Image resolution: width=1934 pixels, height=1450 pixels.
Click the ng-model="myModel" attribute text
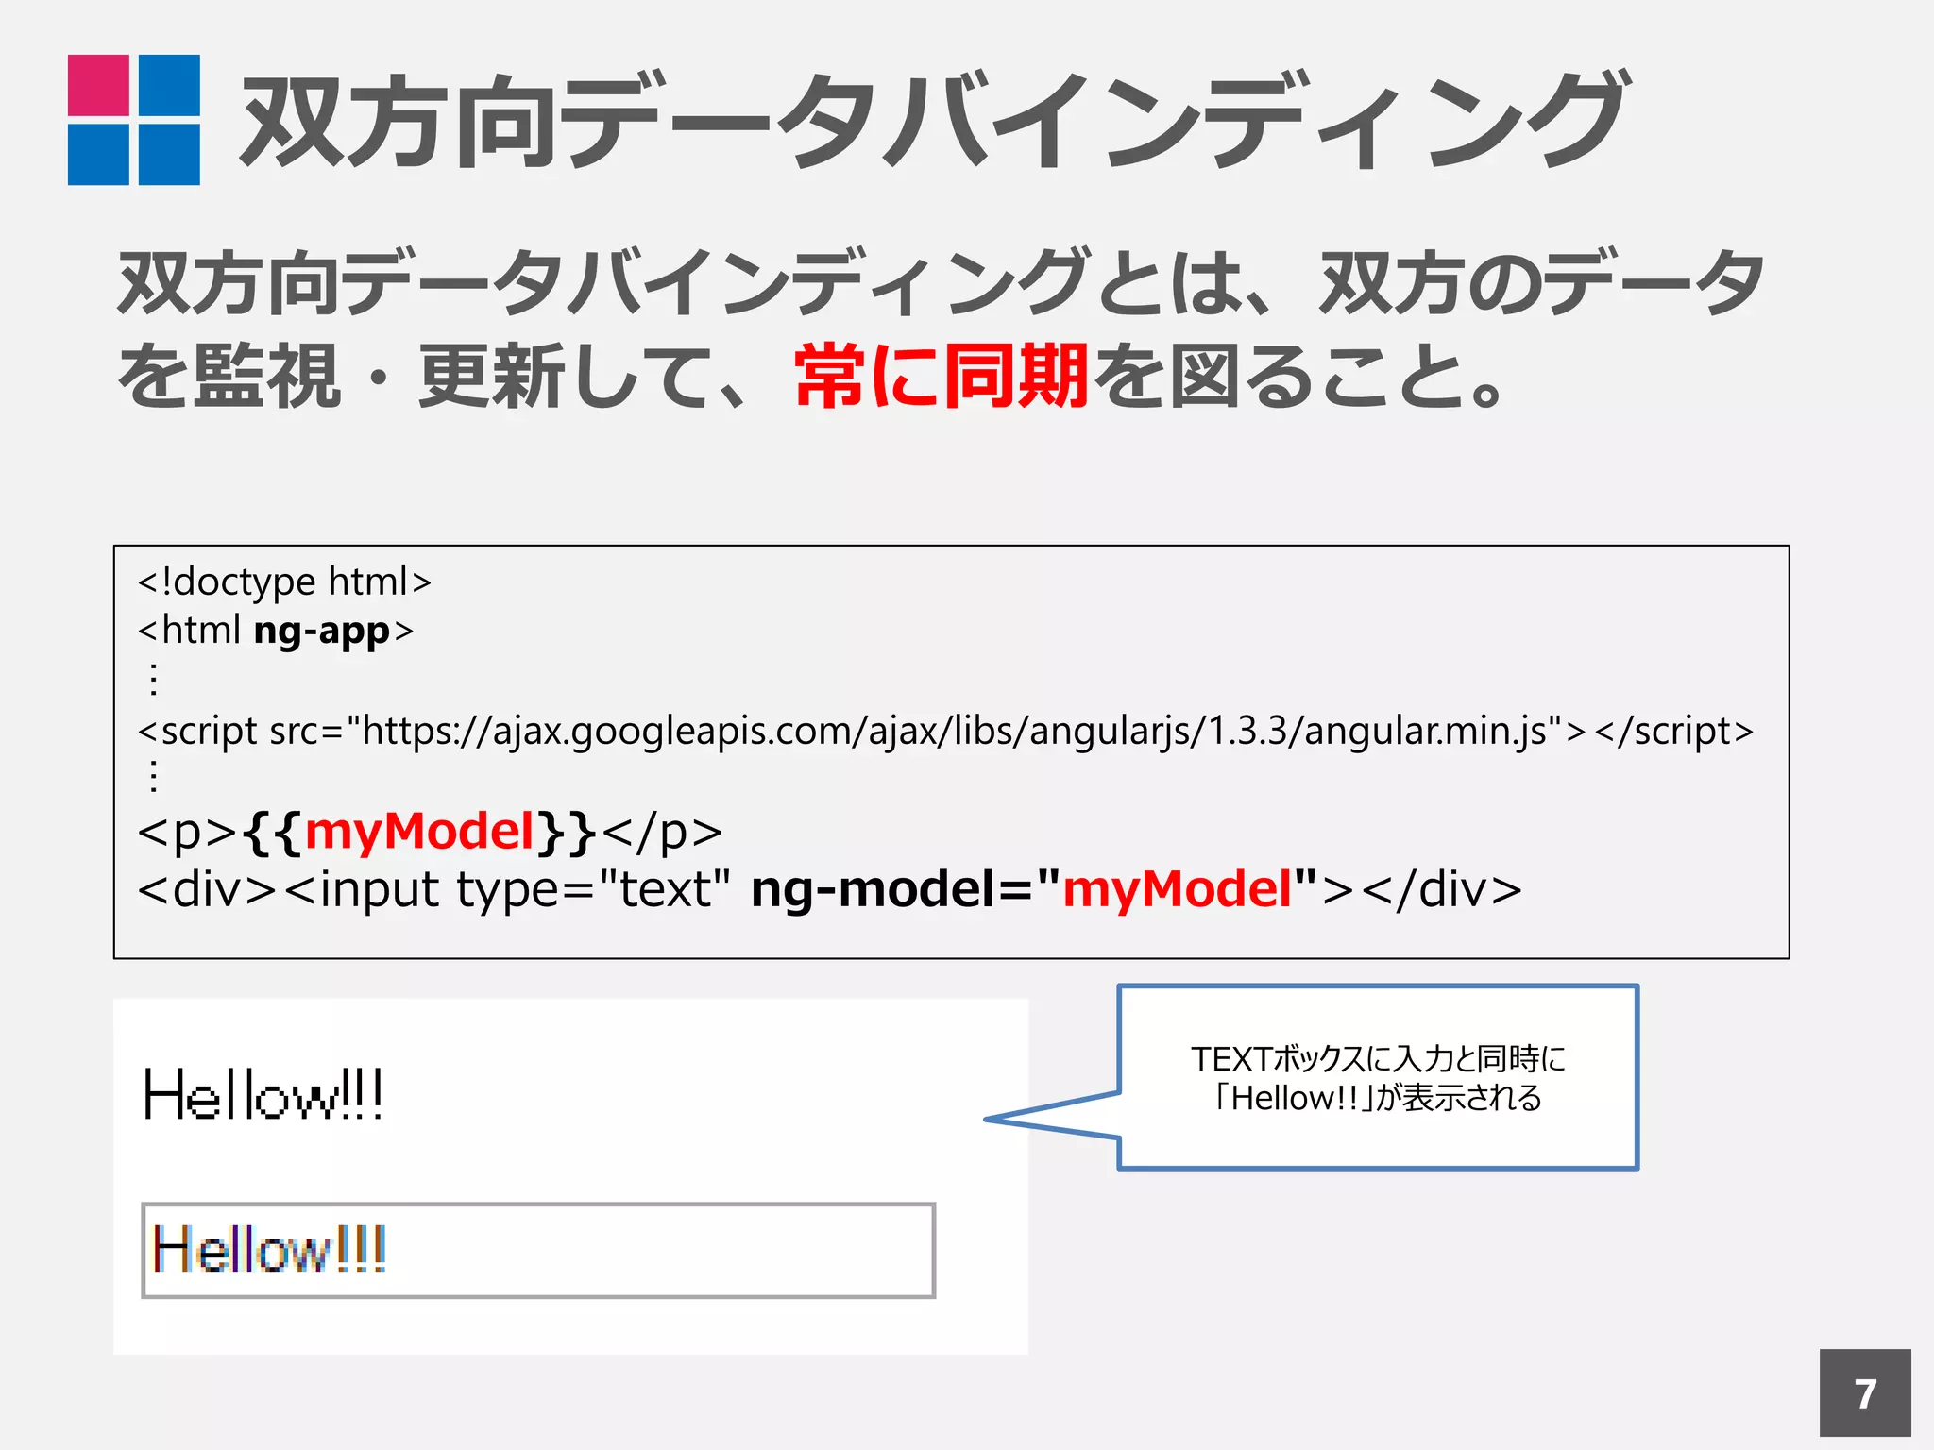click(1034, 889)
